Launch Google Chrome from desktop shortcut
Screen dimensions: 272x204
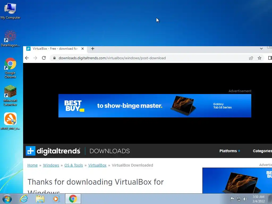point(10,68)
